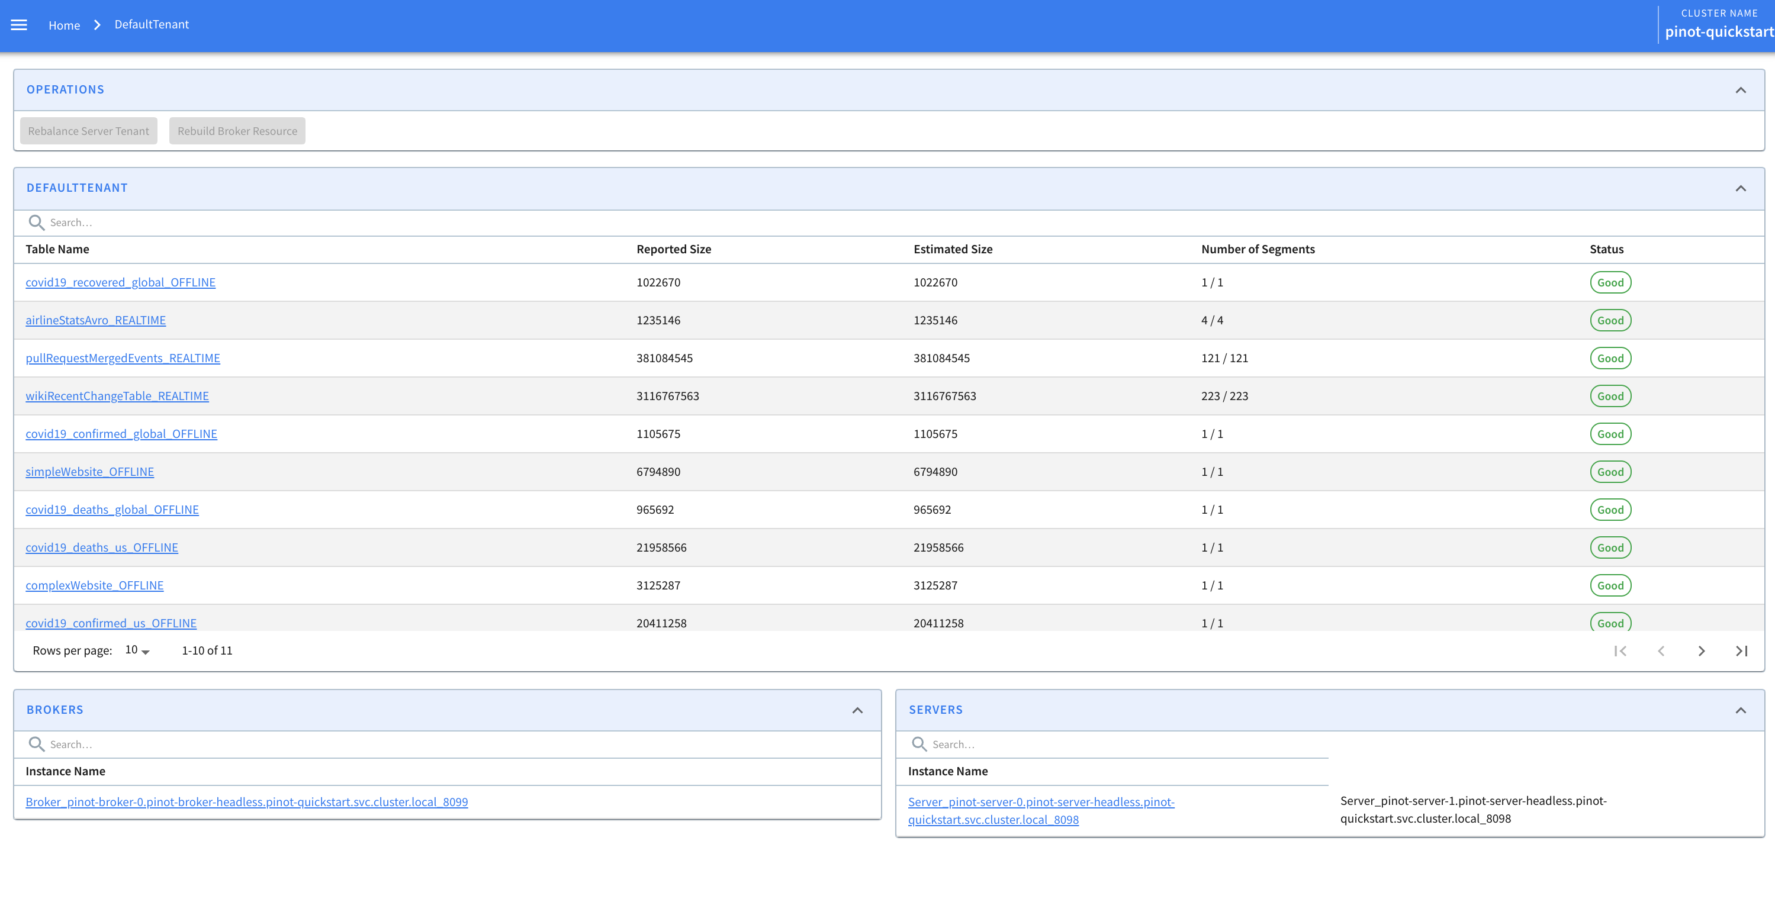Collapse the DefaultTenant tables section

click(x=1741, y=188)
